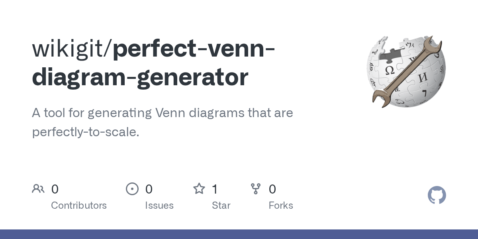Screen dimensions: 478x239
Task: Click the star count number 1
Action: click(215, 189)
